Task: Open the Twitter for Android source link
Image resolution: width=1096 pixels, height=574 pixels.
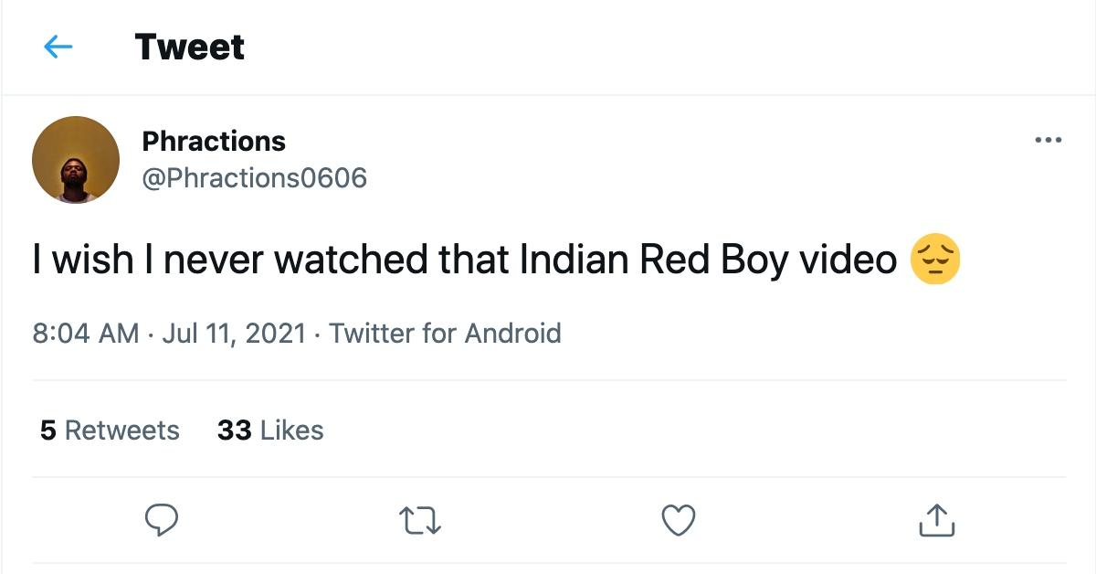Action: tap(445, 334)
